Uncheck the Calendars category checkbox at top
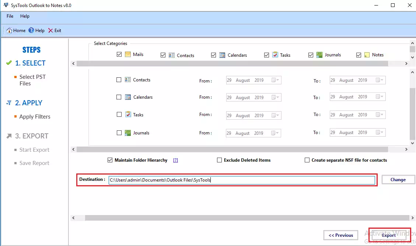Image resolution: width=416 pixels, height=246 pixels. coord(213,55)
